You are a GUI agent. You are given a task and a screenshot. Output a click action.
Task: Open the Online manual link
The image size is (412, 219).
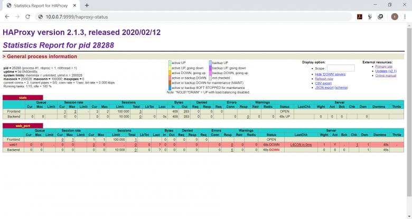pyautogui.click(x=386, y=76)
